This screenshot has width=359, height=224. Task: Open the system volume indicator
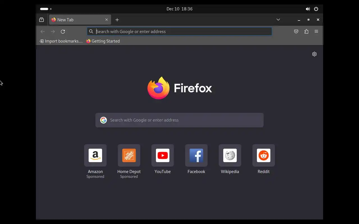point(308,9)
